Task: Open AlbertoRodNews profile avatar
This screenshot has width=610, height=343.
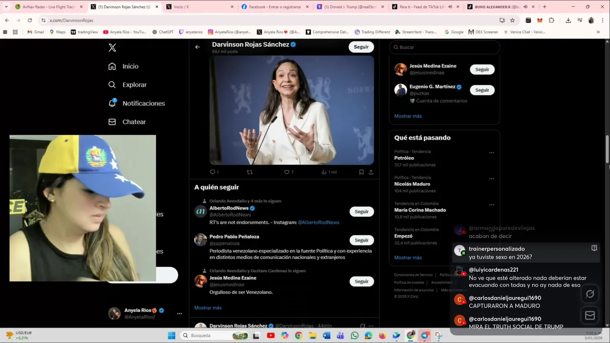Action: pyautogui.click(x=201, y=211)
